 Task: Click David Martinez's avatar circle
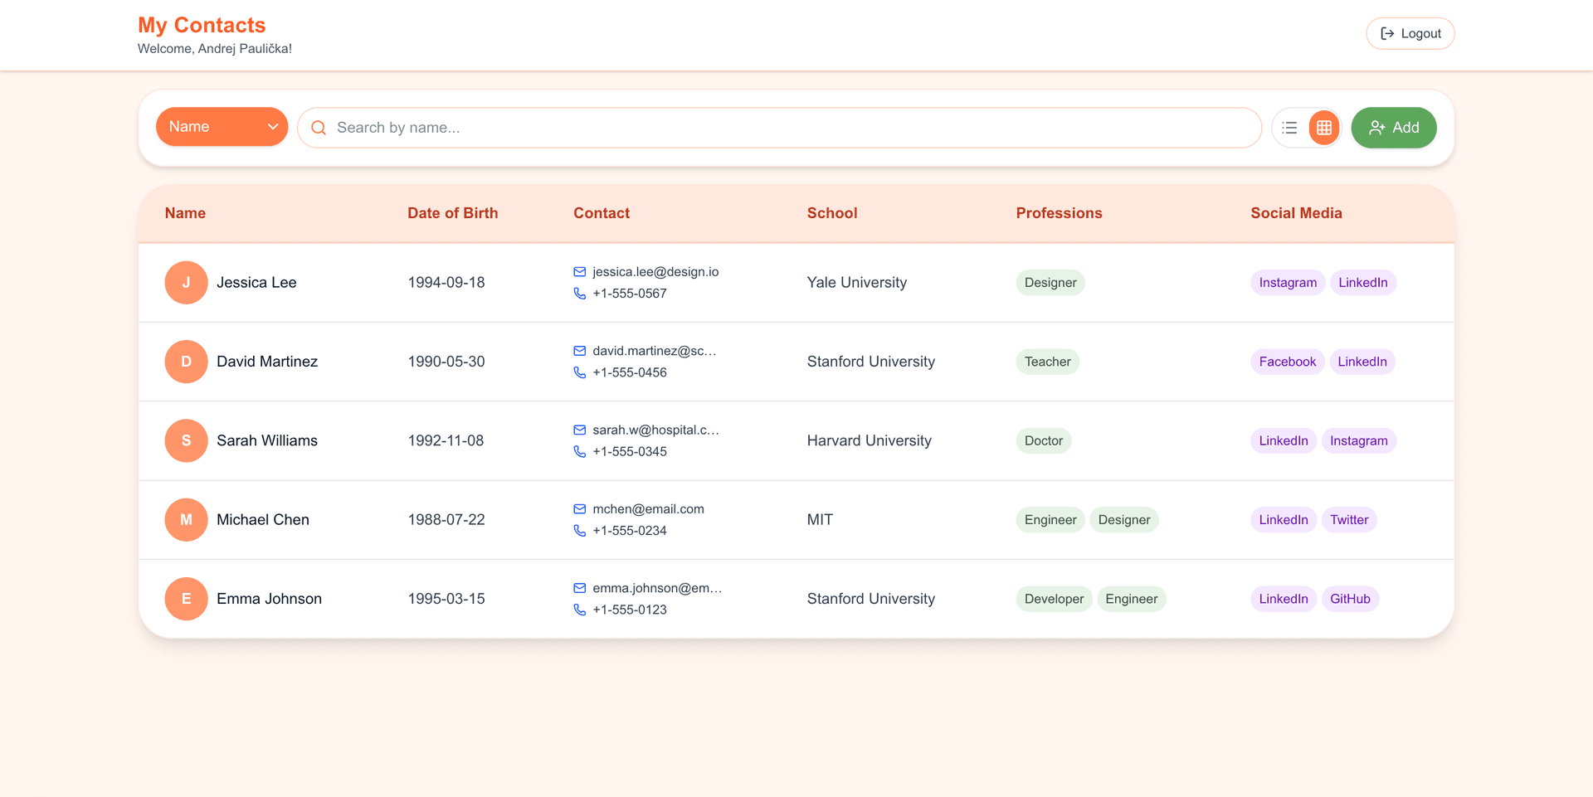pyautogui.click(x=186, y=362)
